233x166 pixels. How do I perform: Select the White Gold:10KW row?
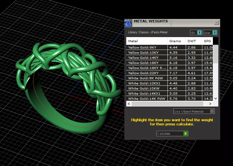tap(169, 88)
